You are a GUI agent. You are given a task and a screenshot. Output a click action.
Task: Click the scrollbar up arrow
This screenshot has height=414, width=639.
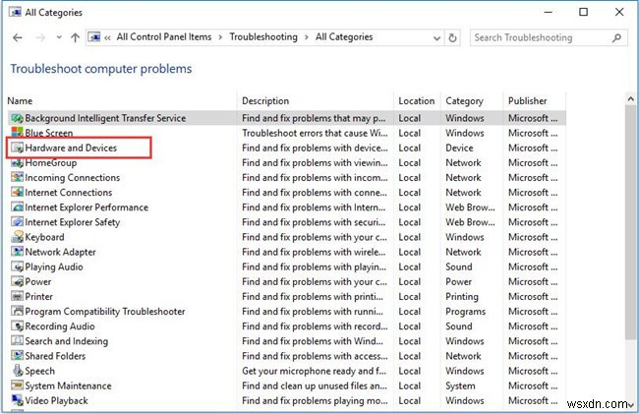tap(630, 98)
